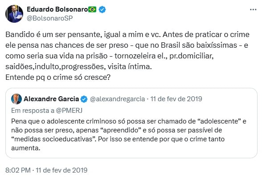Click the phrase 'medidas socioeducativas' in the quote
This screenshot has height=177, width=262.
[x=53, y=139]
